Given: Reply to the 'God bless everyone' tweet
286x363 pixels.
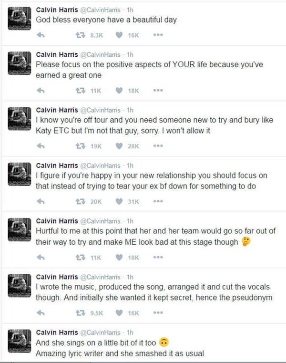Looking at the screenshot, I should pyautogui.click(x=41, y=35).
